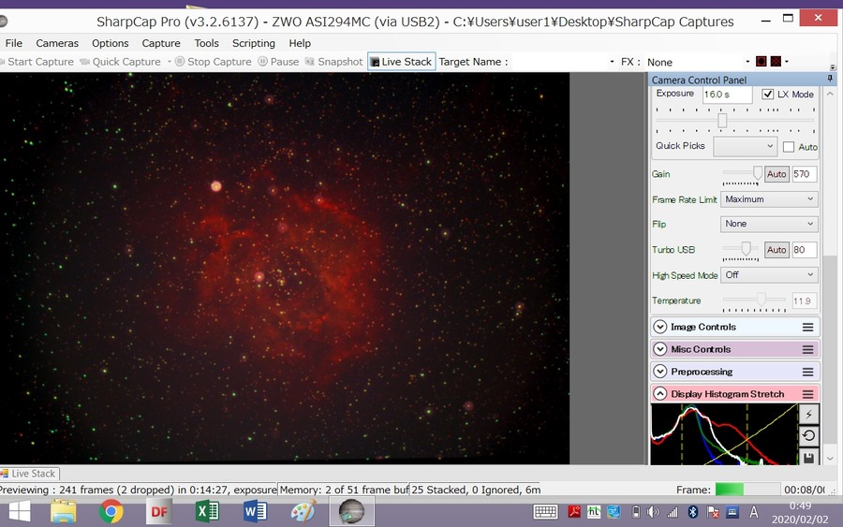
Task: Open the reticule options dropdown arrow
Action: [787, 62]
